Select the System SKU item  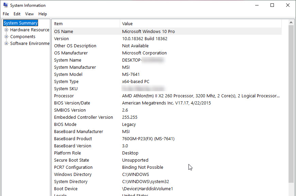[66, 89]
